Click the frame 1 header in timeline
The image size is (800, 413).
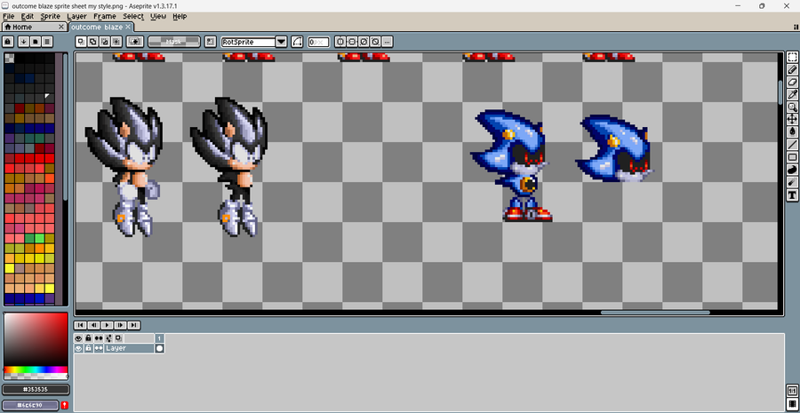click(x=160, y=338)
